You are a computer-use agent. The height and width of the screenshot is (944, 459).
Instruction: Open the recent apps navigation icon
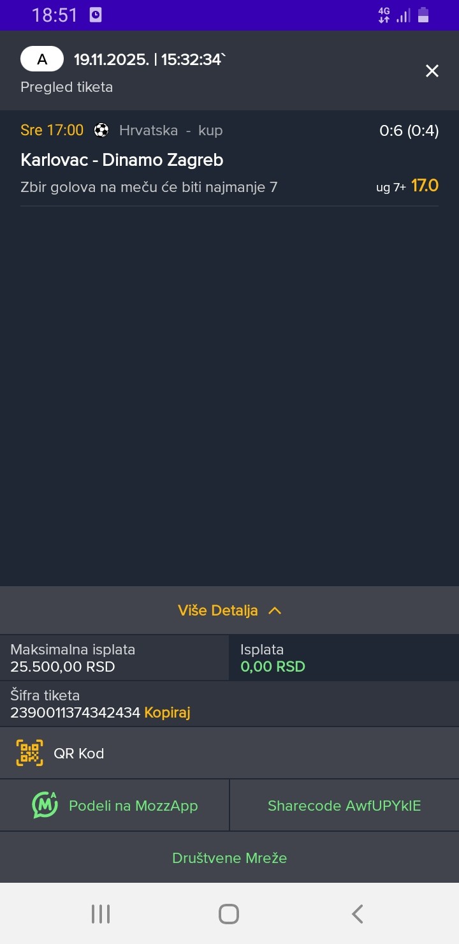(x=101, y=914)
